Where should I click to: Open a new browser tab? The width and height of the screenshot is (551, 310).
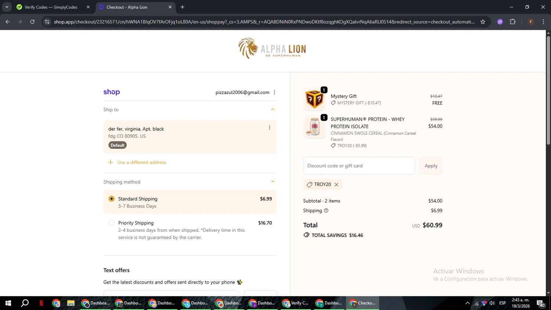[x=183, y=7]
